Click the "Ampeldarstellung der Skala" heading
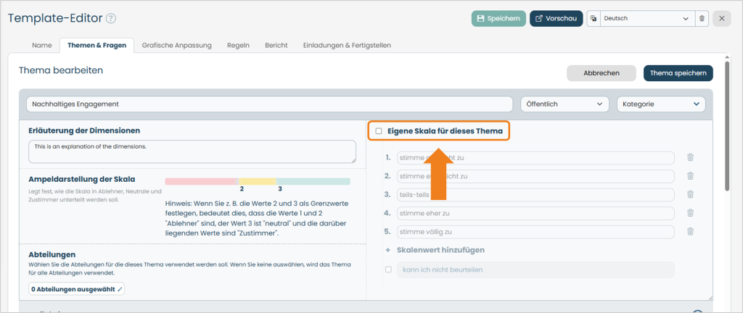 click(x=81, y=179)
